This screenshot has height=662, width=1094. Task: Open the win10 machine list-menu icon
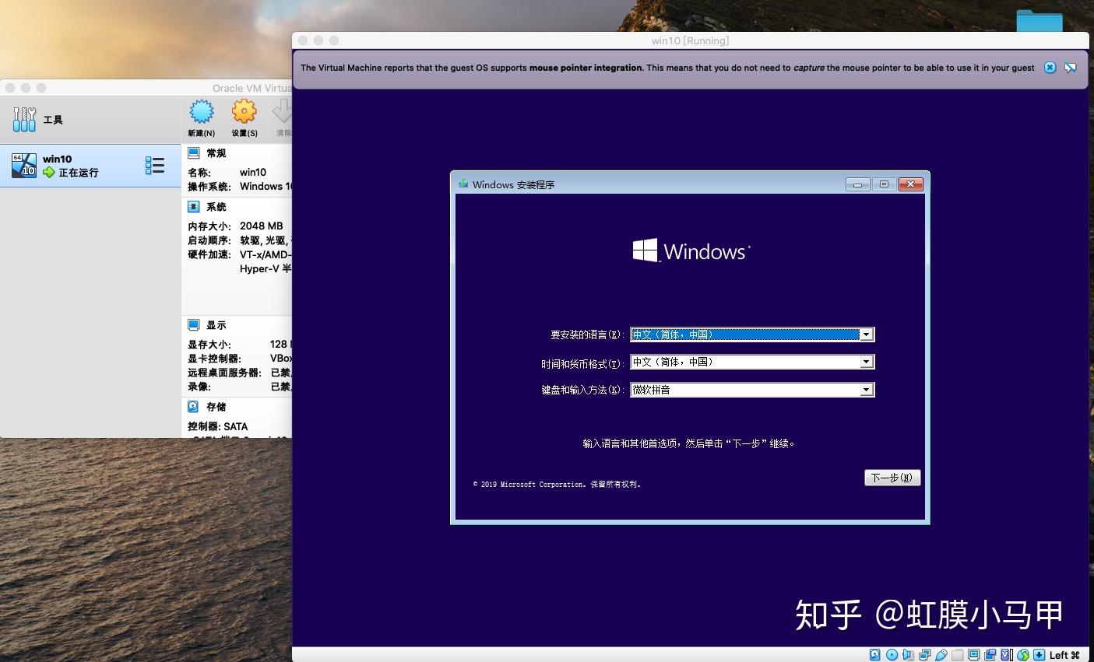click(x=155, y=165)
